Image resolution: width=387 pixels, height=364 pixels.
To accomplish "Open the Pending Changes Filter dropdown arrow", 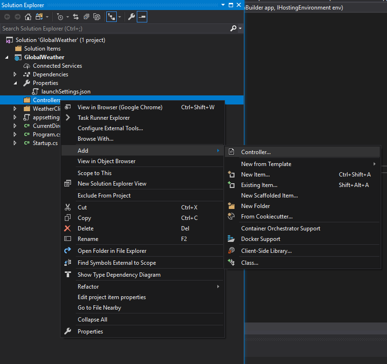I will click(67, 17).
